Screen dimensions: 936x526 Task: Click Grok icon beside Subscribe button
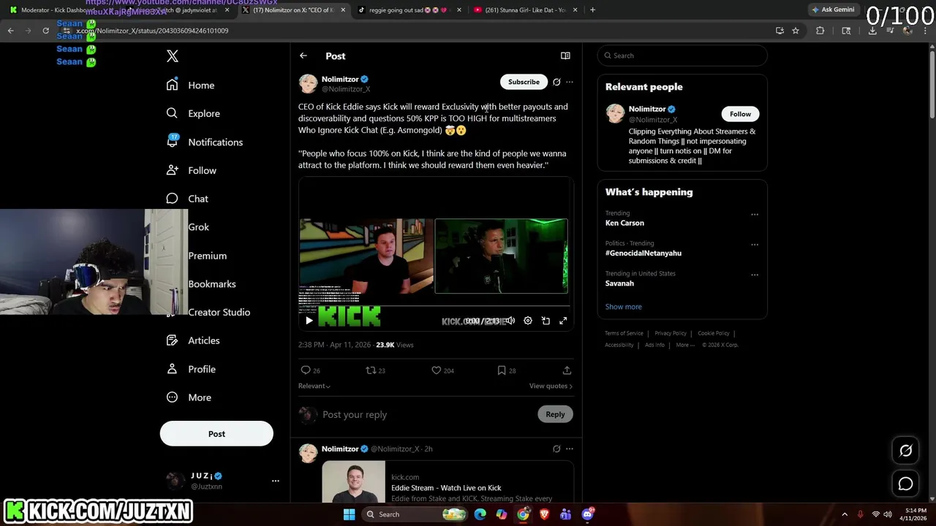pyautogui.click(x=556, y=82)
